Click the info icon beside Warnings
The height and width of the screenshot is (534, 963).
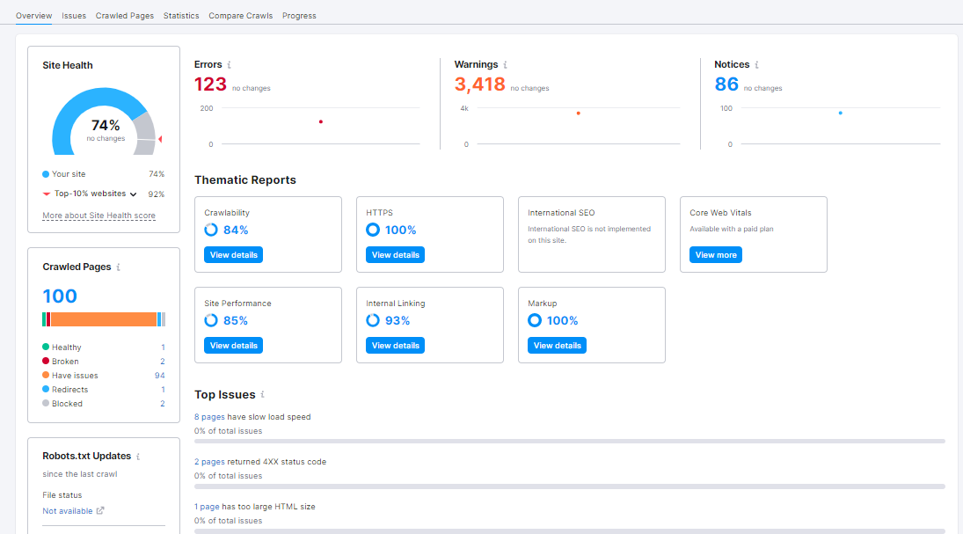pyautogui.click(x=505, y=65)
